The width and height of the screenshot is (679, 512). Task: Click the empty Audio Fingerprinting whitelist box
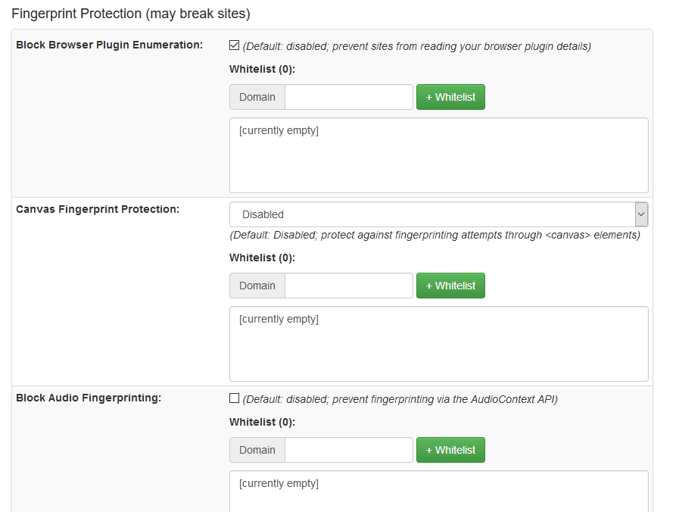coord(438,492)
